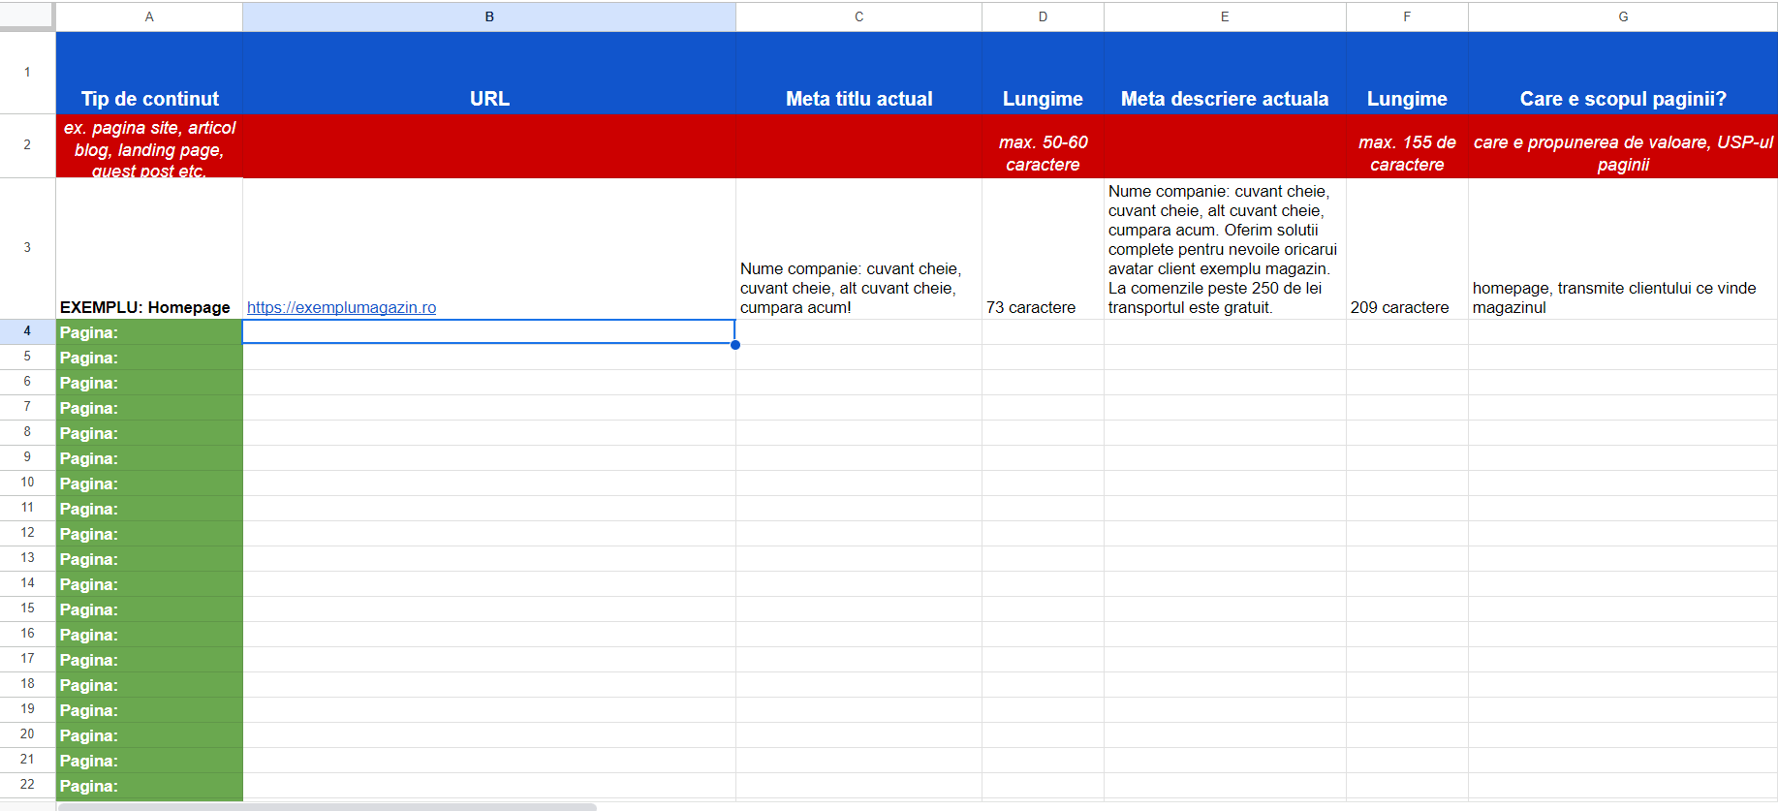Click the 'URL' header cell
This screenshot has height=811, width=1778.
click(489, 74)
